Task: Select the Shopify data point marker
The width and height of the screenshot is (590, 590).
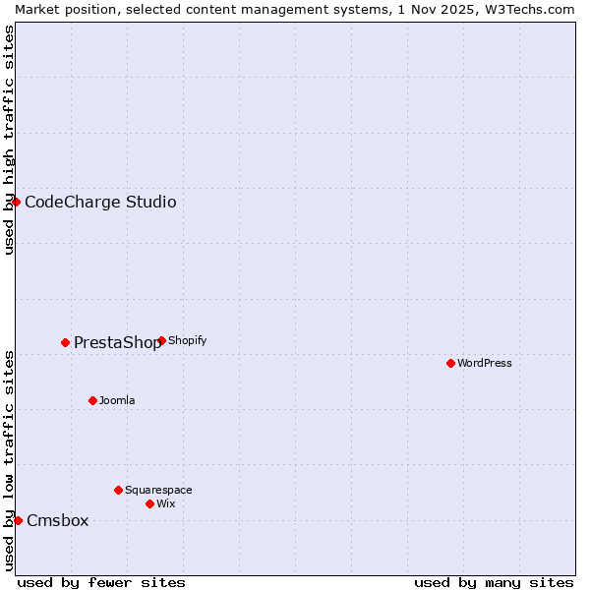Action: click(x=162, y=341)
